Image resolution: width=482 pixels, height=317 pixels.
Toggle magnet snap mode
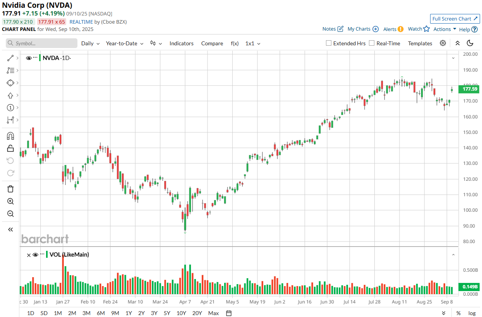pos(10,136)
